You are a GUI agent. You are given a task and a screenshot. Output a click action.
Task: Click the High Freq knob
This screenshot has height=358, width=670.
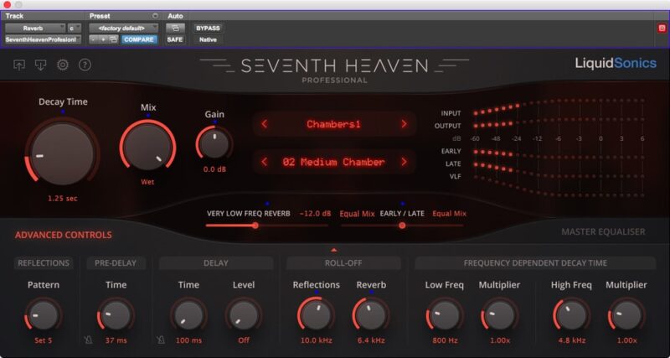point(571,315)
